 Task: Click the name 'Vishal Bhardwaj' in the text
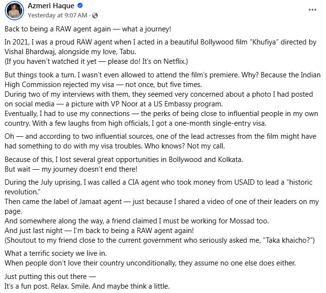click(x=30, y=52)
